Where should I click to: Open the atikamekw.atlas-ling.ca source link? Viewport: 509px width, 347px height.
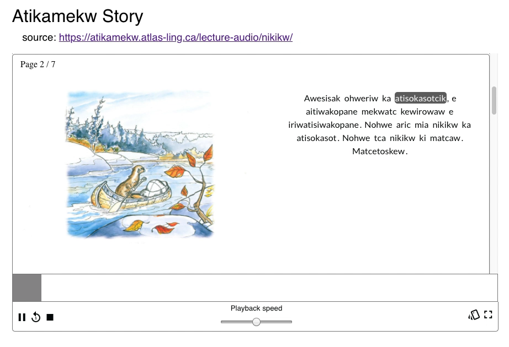176,37
